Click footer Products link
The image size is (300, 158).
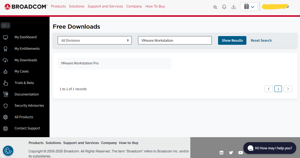pyautogui.click(x=36, y=143)
